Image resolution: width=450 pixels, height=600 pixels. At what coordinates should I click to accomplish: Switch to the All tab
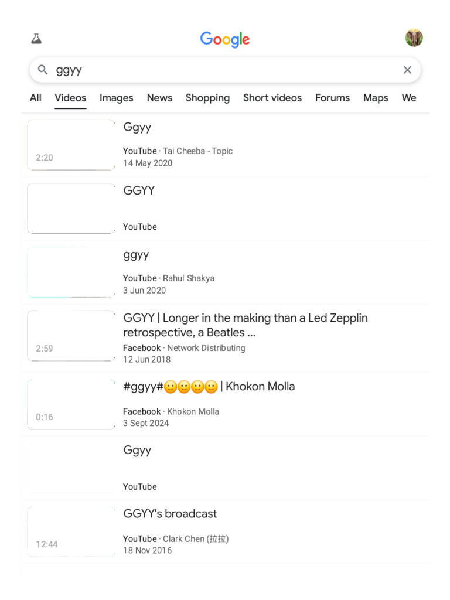[36, 98]
